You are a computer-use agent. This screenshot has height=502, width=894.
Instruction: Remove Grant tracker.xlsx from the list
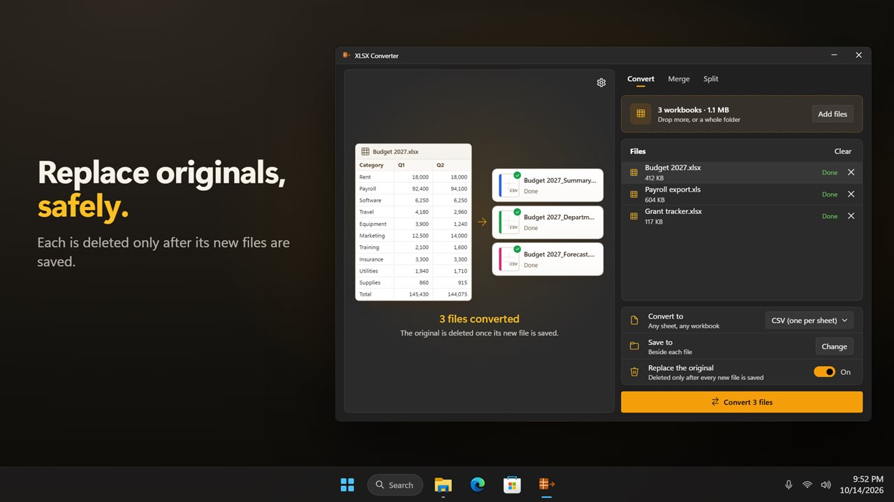pyautogui.click(x=851, y=216)
